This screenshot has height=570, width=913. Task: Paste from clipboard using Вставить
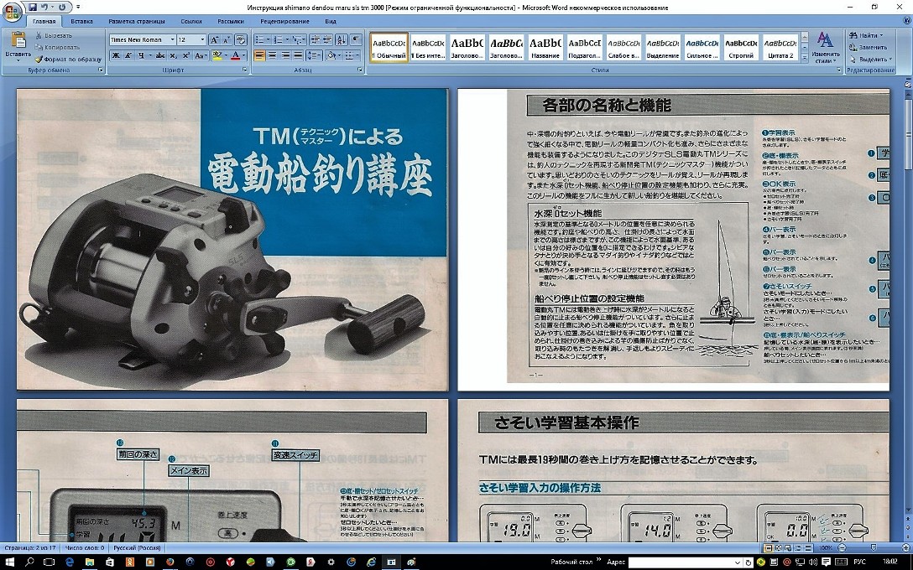[18, 47]
